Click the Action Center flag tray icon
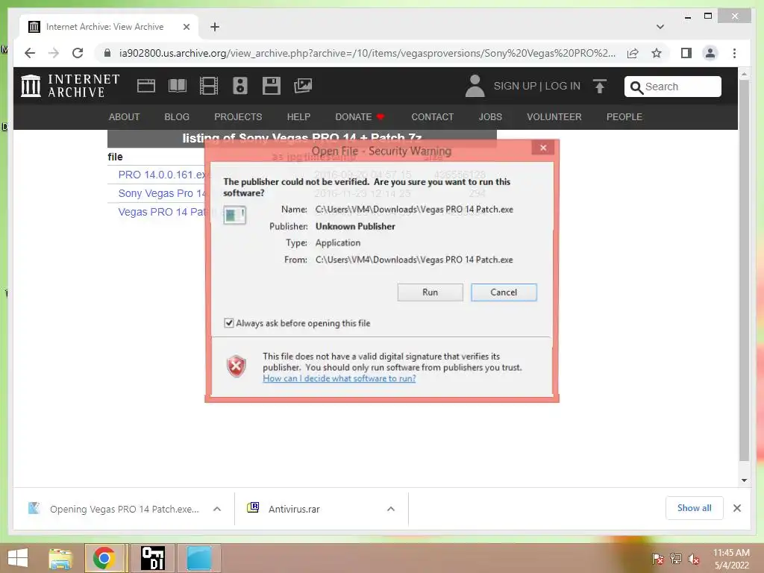 click(x=658, y=559)
